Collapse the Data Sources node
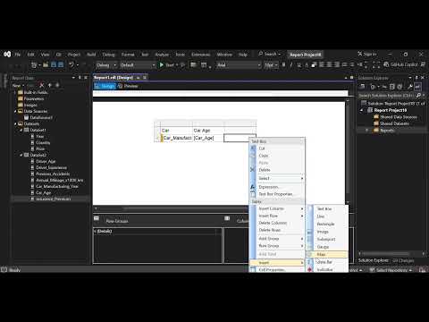Screen dimensions: 429x322 pos(15,111)
